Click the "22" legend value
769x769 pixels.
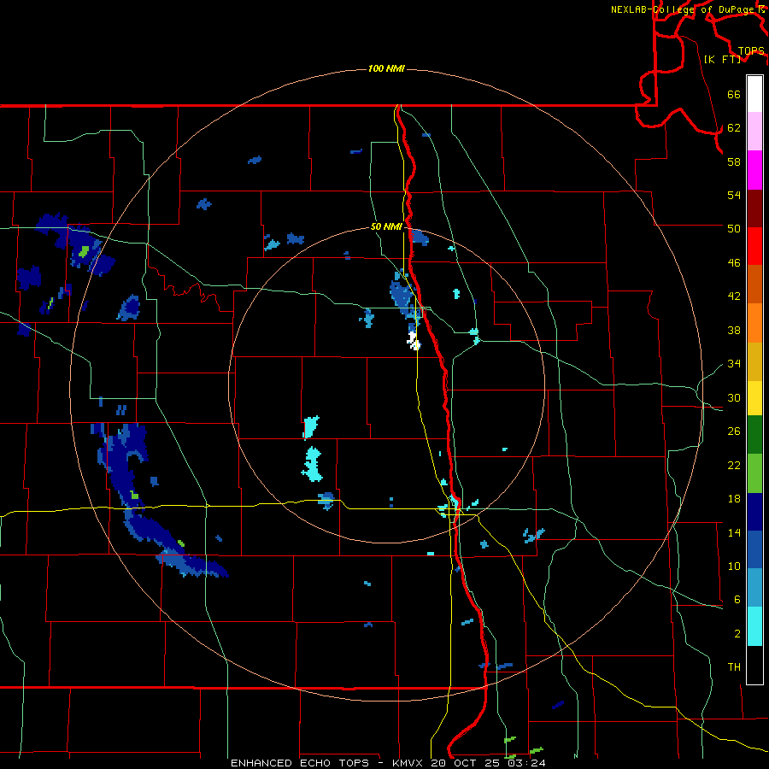point(734,465)
